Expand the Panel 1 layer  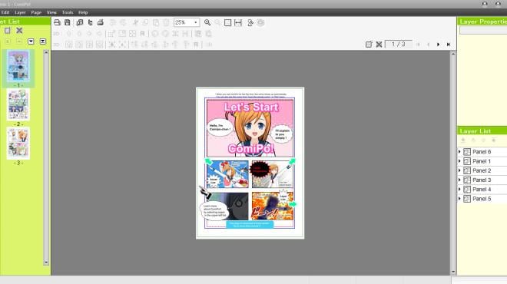click(x=459, y=161)
